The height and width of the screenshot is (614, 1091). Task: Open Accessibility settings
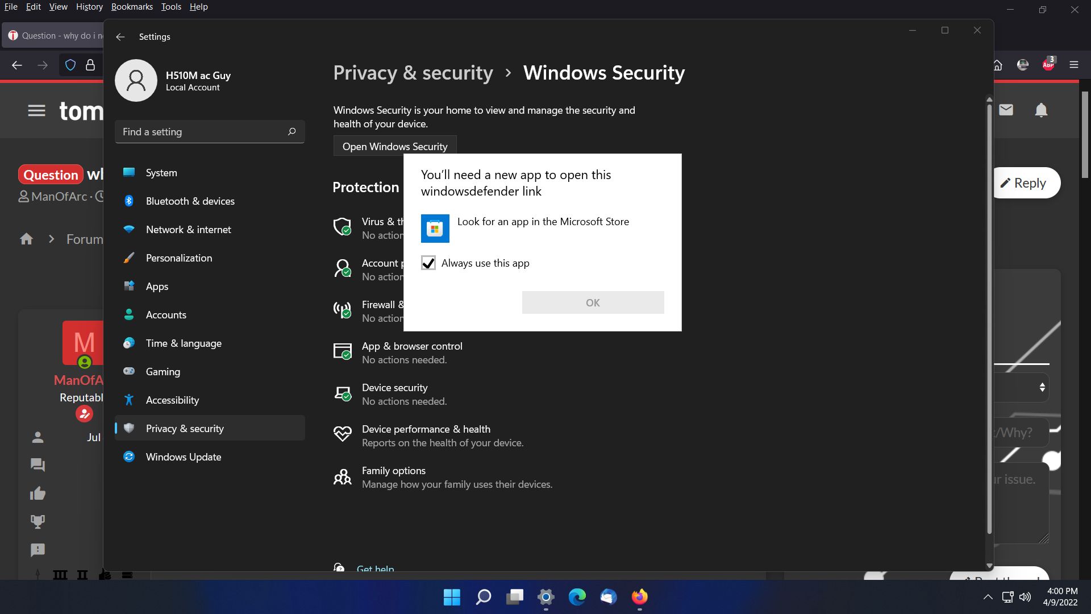tap(210, 400)
